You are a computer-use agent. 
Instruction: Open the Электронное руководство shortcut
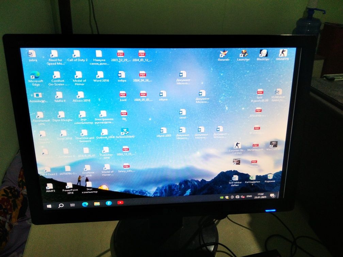click(x=103, y=117)
